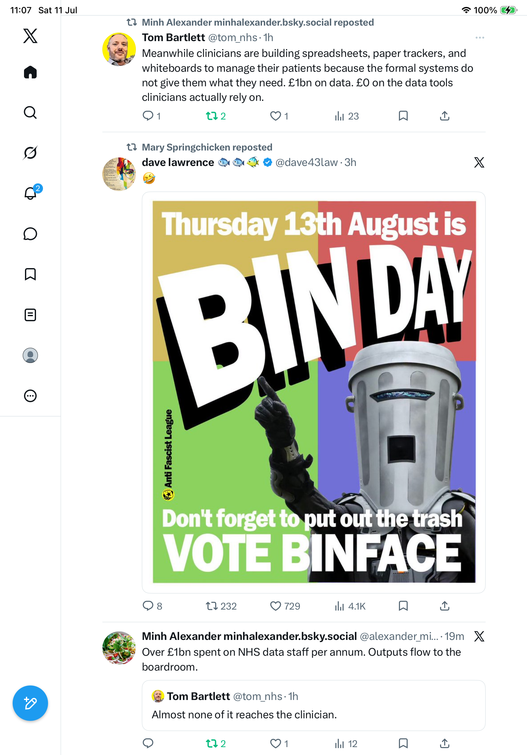The width and height of the screenshot is (527, 755).
Task: Open quoted Tom Bartlett post card
Action: coord(313,705)
